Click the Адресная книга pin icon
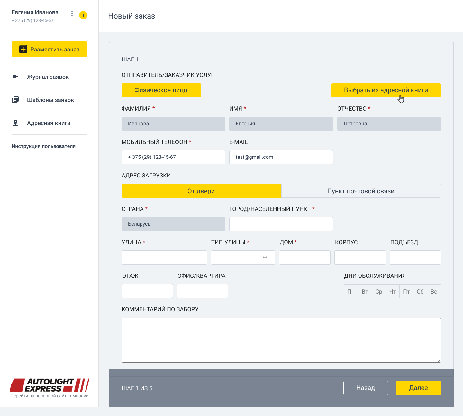Viewport: 463px width, 416px height. tap(15, 123)
